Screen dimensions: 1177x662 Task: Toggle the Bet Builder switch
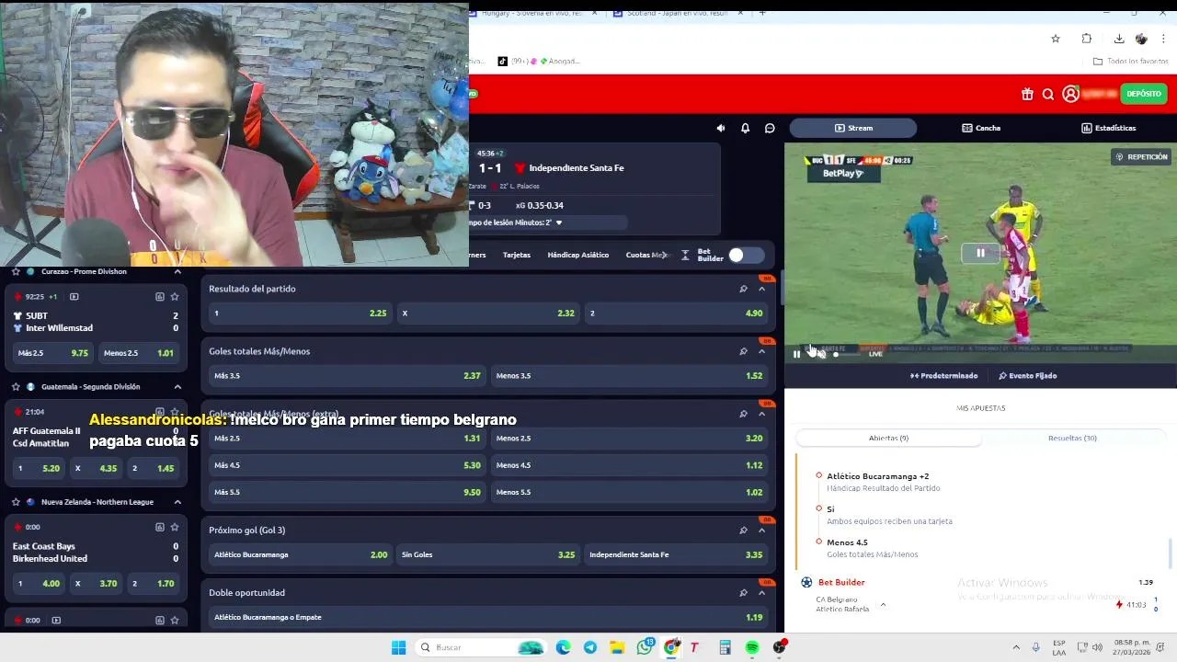click(746, 255)
